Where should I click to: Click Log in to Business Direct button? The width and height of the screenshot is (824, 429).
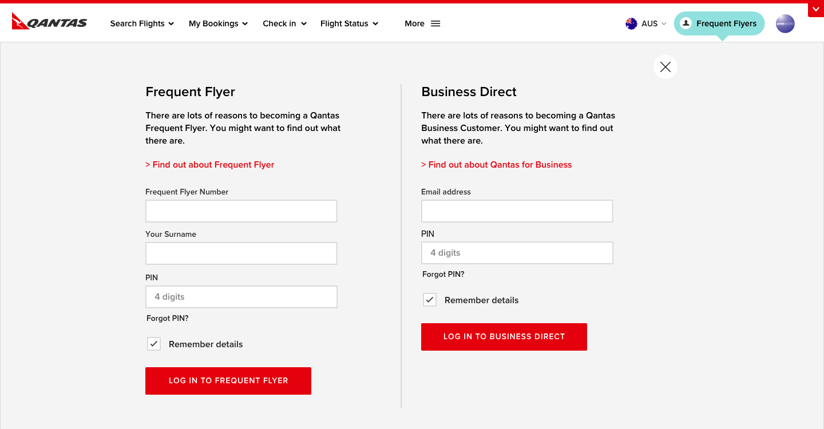[504, 337]
